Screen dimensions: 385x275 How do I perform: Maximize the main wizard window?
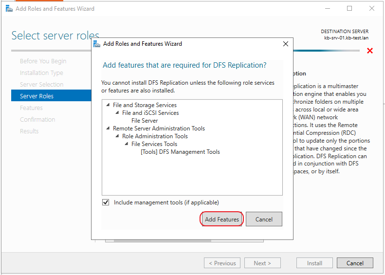[349, 8]
